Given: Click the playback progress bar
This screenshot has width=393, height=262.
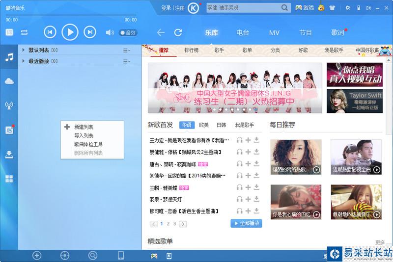Looking at the screenshot, I should pyautogui.click(x=71, y=15).
